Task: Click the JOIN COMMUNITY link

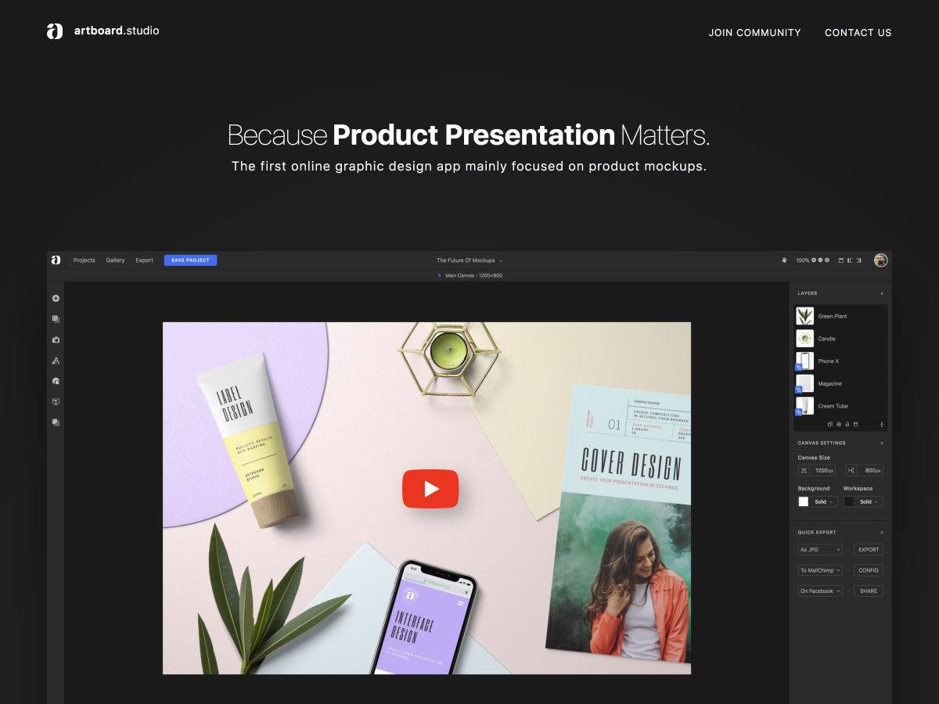Action: (x=754, y=32)
